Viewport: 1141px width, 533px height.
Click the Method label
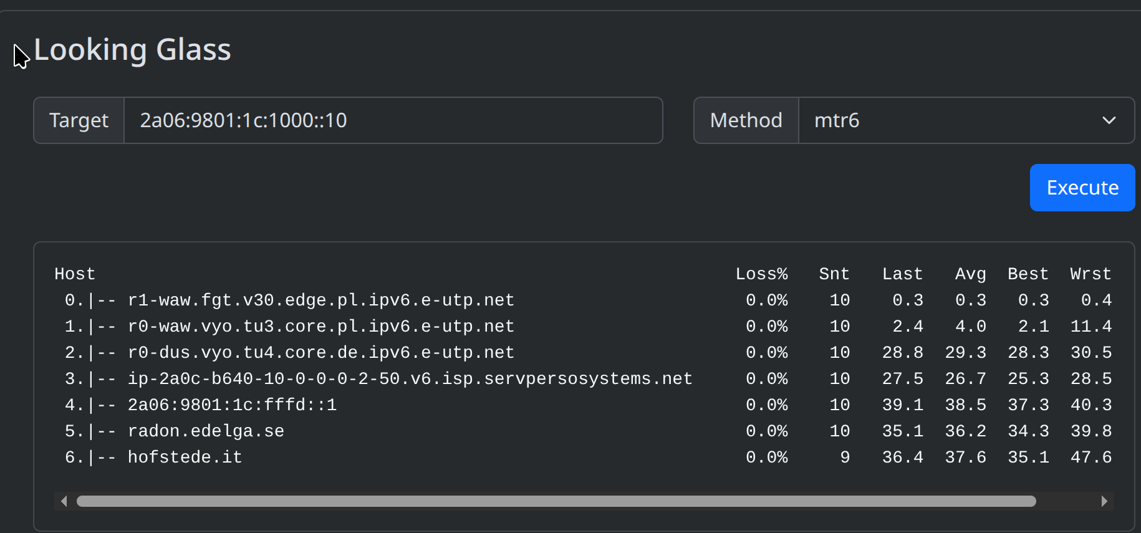pos(746,120)
